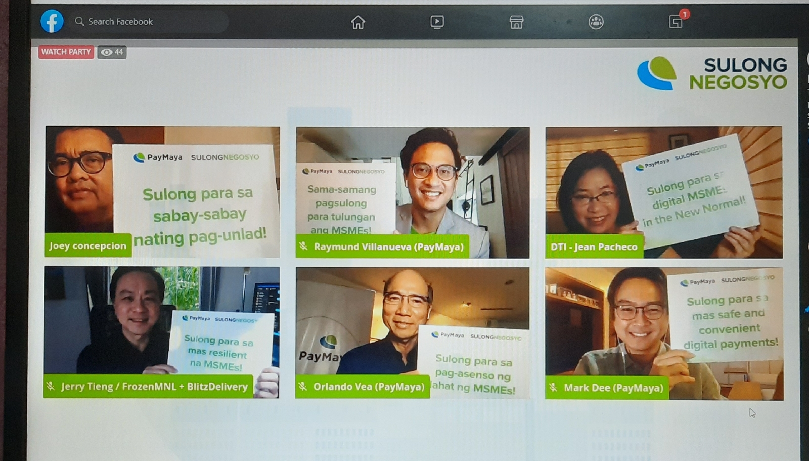Select Orlando Vea's video tile
Image resolution: width=809 pixels, height=461 pixels.
413,333
